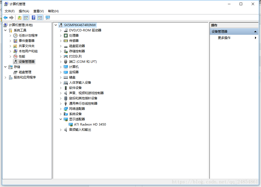Select the 系统设备 label
Screen dimensions: 261x187
tap(75, 114)
